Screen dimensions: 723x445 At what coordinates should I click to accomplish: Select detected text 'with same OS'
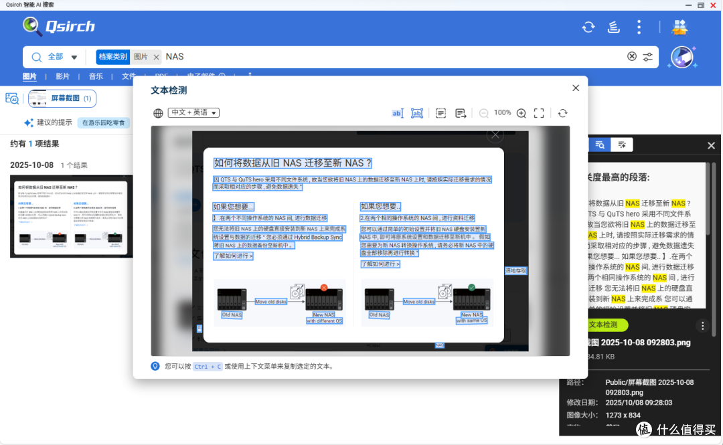[472, 320]
